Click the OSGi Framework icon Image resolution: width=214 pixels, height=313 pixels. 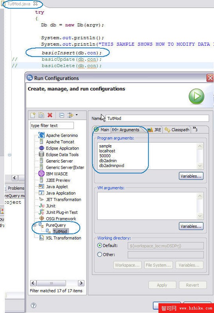(41, 218)
